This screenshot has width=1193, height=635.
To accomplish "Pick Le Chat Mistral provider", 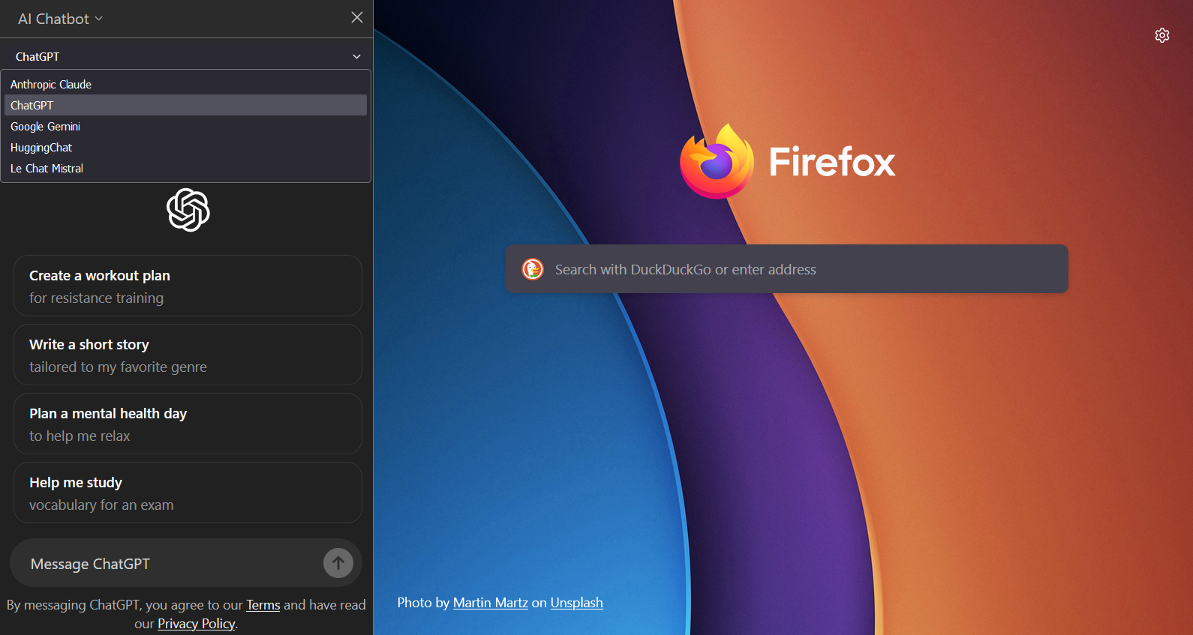I will click(47, 169).
